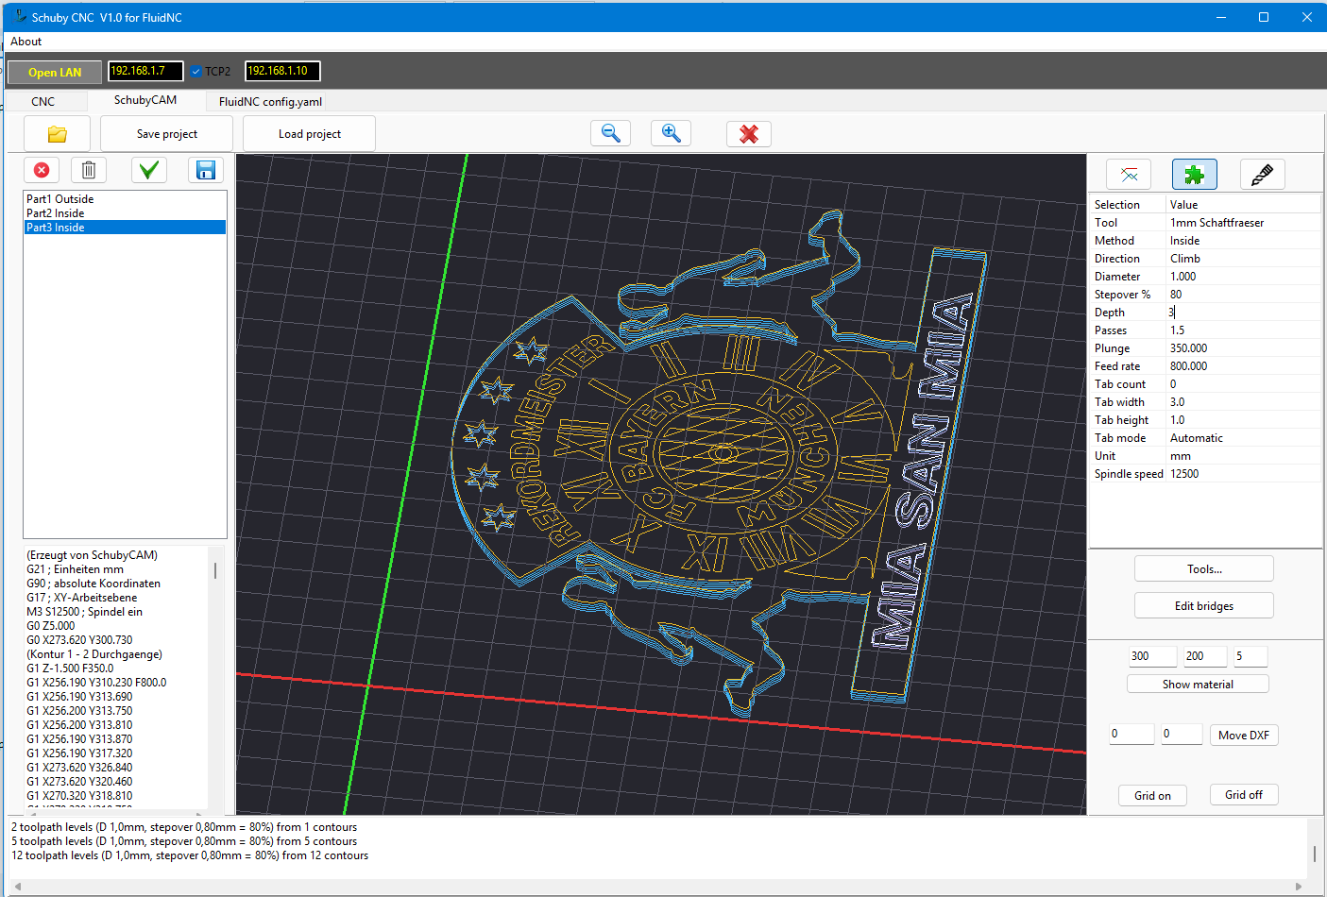Click the pencil edit icon
1327x897 pixels.
point(1262,174)
